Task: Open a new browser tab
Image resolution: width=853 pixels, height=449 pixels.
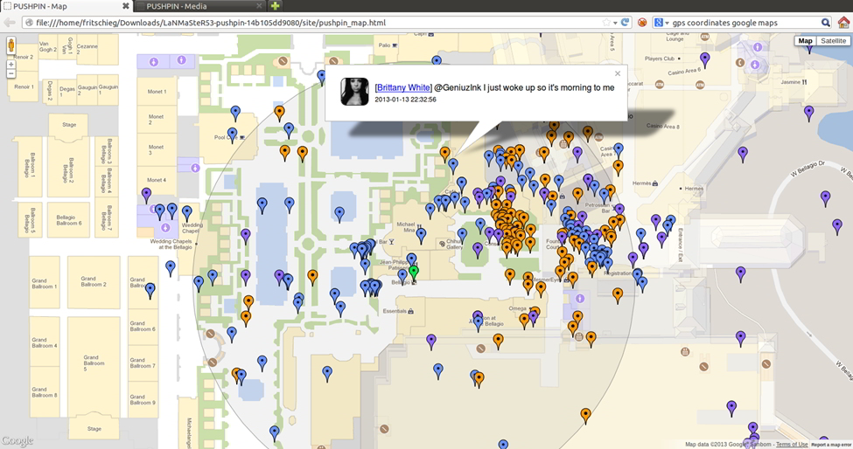Action: 275,6
